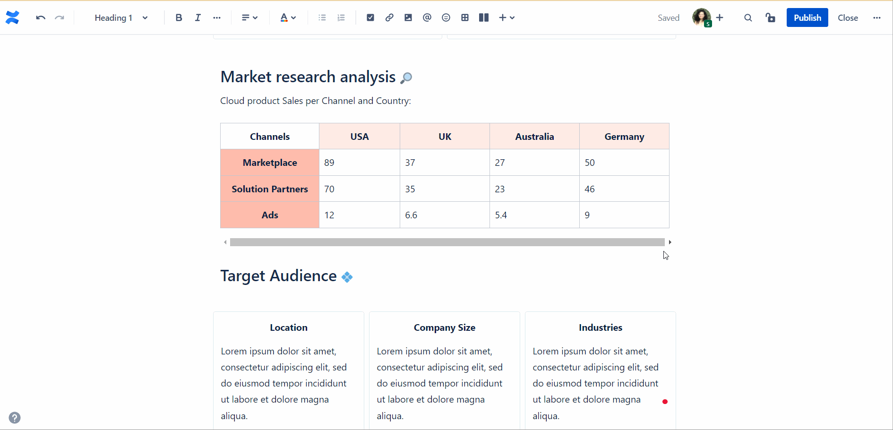The width and height of the screenshot is (893, 430).
Task: Expand the insert plus dropdown
Action: [x=507, y=18]
